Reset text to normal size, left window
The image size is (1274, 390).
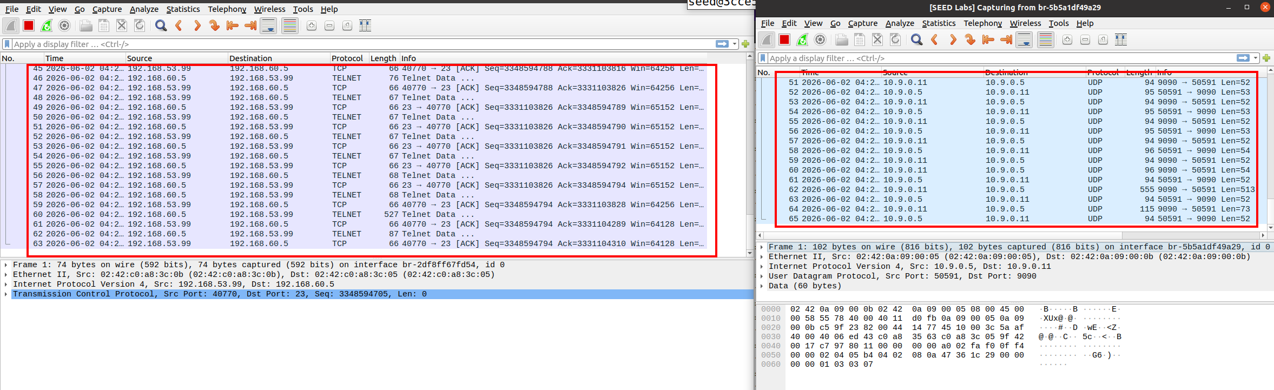pos(347,25)
